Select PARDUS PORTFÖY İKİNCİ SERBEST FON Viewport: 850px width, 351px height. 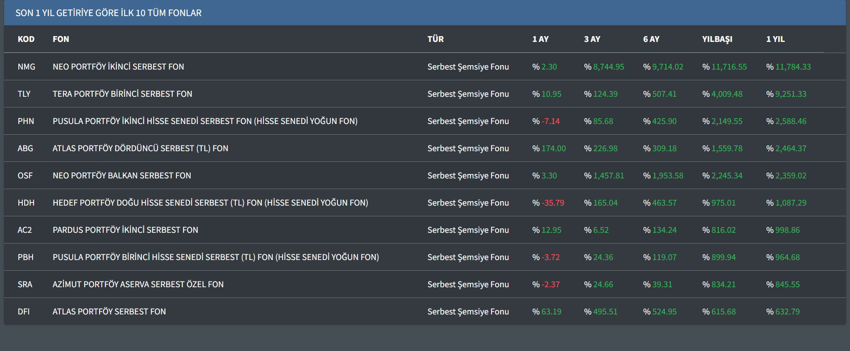pyautogui.click(x=125, y=230)
